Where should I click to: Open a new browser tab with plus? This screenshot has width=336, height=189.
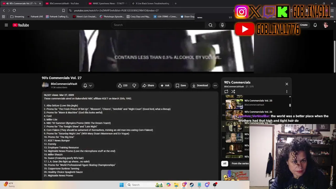coord(175,3)
